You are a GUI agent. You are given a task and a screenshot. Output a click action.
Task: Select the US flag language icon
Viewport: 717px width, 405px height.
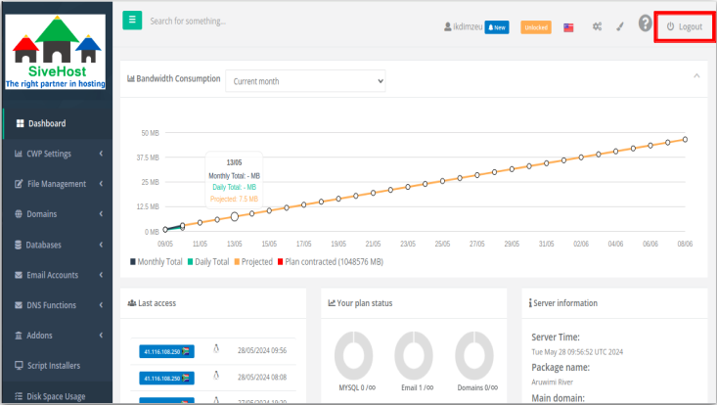[x=568, y=27]
